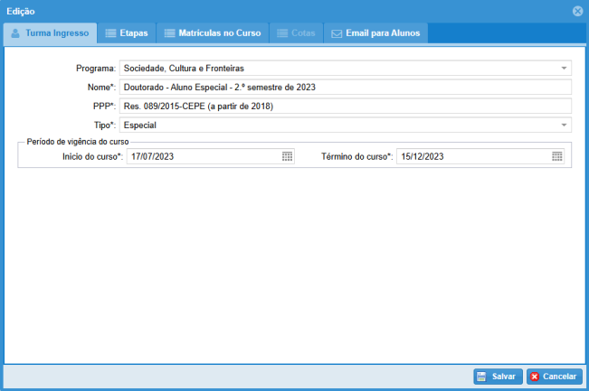Viewport: 589px width, 391px height.
Task: Click into the PPP input field
Action: tap(345, 106)
